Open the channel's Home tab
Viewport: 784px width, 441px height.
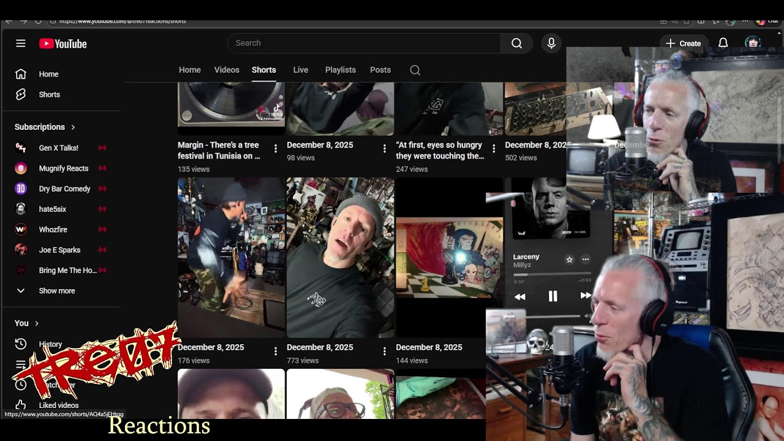(190, 70)
